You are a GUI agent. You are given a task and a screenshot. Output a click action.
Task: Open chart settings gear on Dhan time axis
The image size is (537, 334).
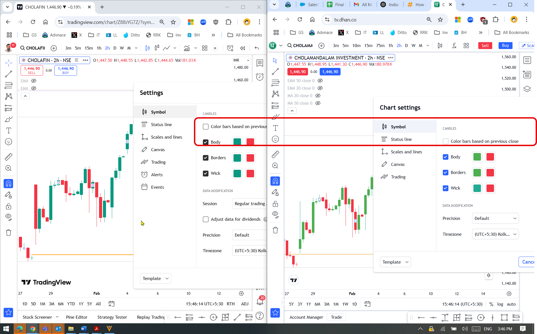click(509, 294)
